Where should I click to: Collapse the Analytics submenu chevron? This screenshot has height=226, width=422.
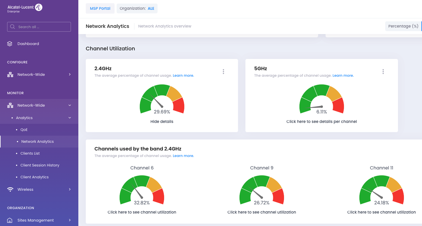point(70,118)
